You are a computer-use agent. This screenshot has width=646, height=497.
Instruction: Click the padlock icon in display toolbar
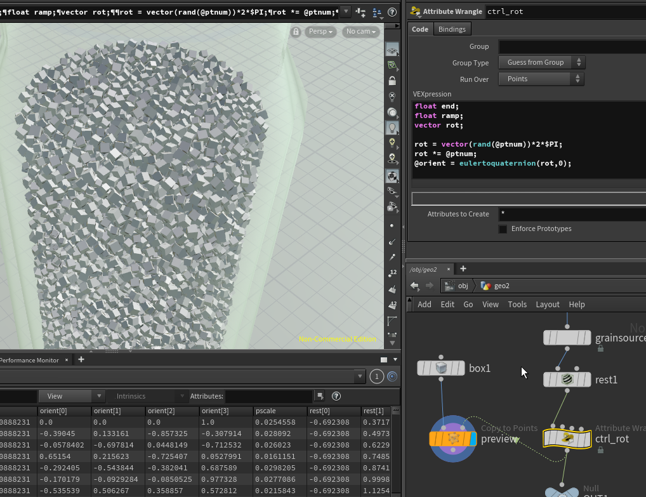(393, 81)
